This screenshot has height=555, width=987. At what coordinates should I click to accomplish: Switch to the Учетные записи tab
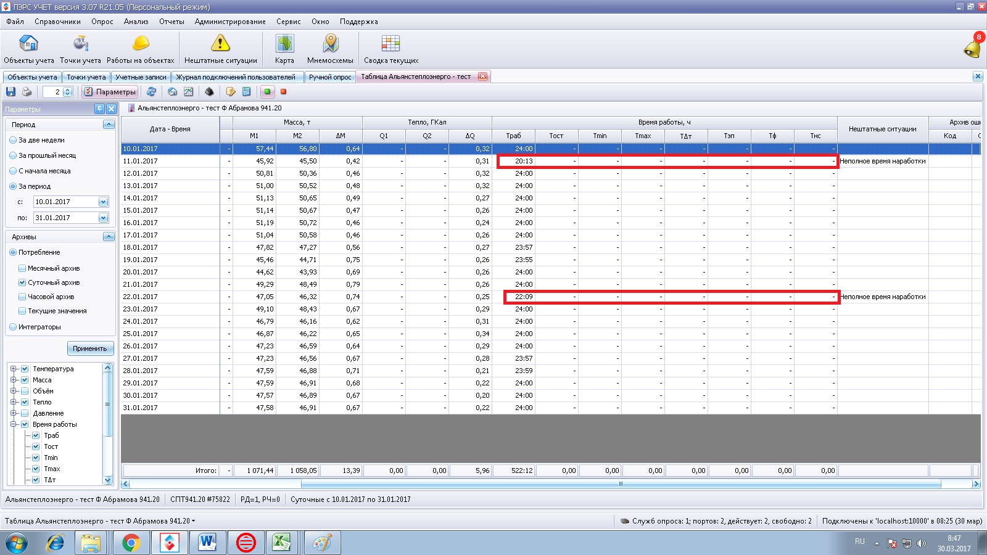click(x=141, y=77)
